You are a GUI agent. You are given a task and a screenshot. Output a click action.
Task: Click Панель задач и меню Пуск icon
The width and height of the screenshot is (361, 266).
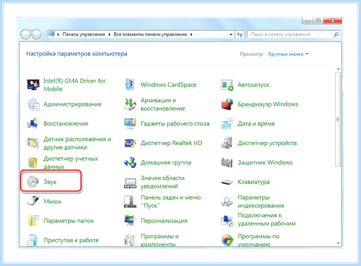[x=130, y=201]
